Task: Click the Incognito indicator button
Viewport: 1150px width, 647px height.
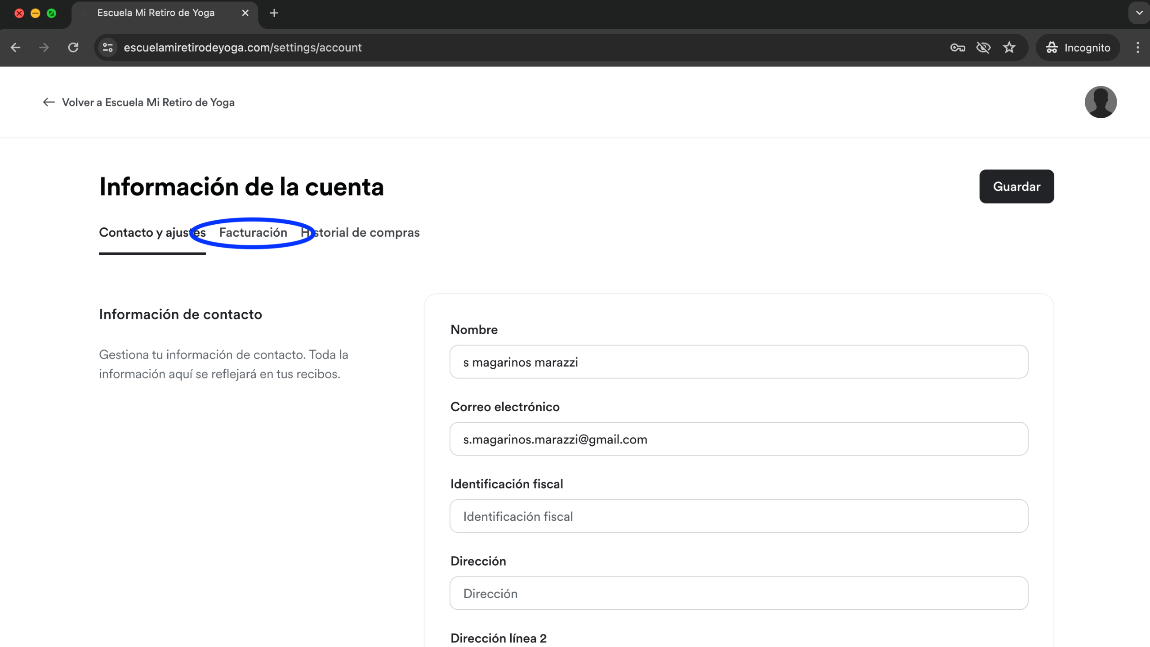Action: pos(1078,48)
